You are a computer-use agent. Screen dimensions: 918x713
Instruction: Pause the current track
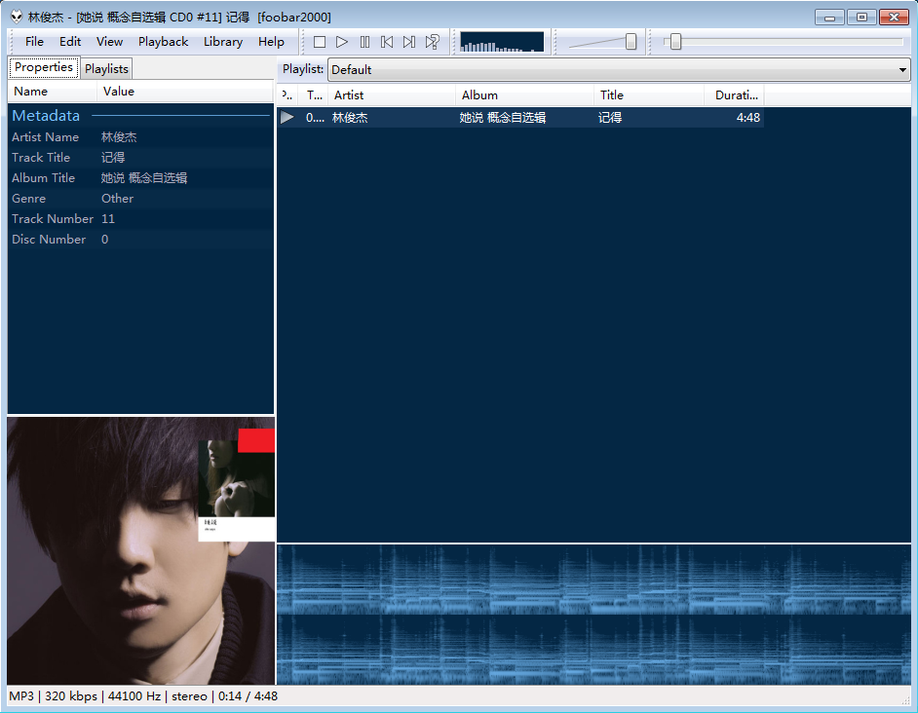364,42
